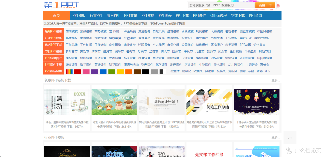Screen dimensions: 324x157
Task: Open PPT音效 in the navigation bar
Action: point(256,16)
